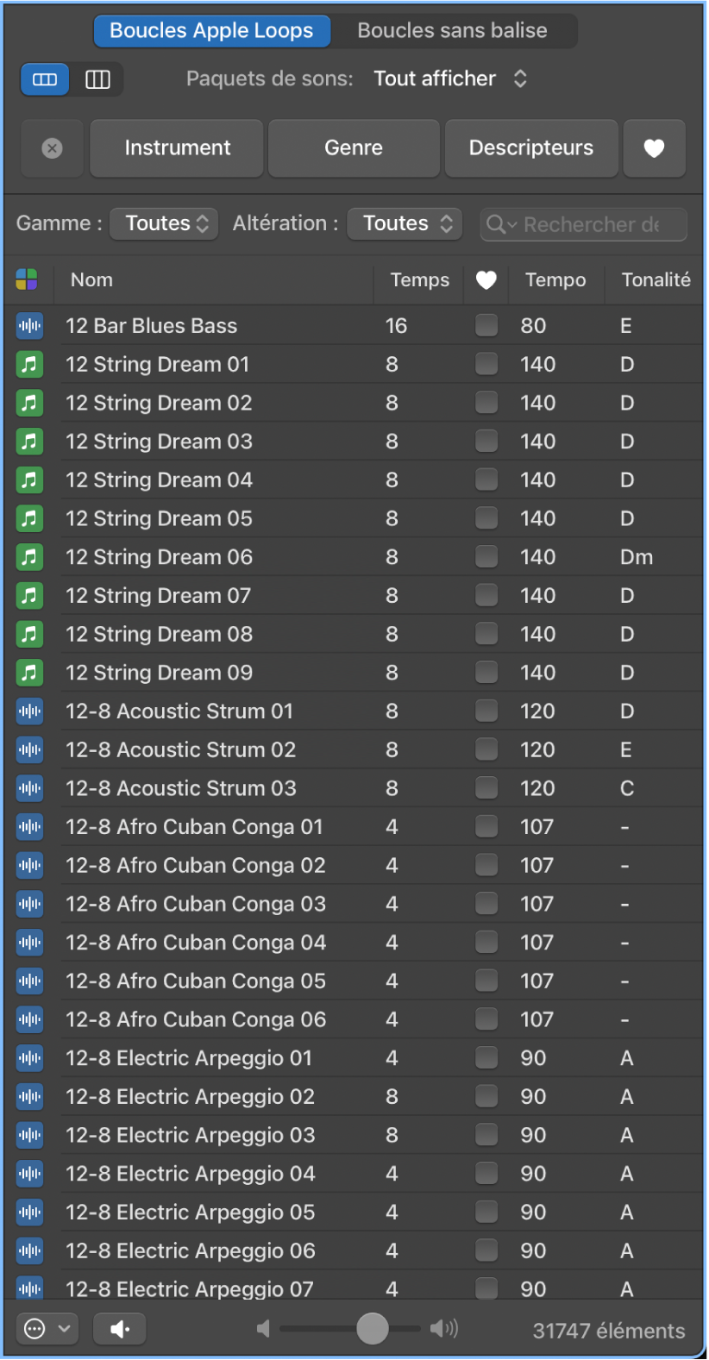
Task: Switch to Boucles sans balise tab
Action: click(x=452, y=31)
